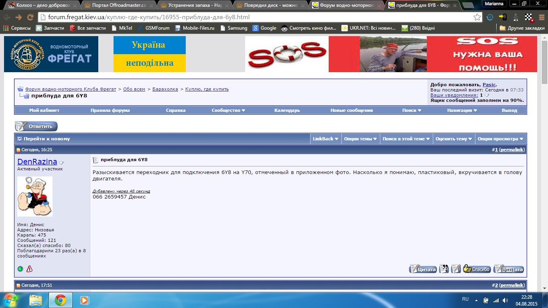Reload the page with refresh button

[x=30, y=17]
